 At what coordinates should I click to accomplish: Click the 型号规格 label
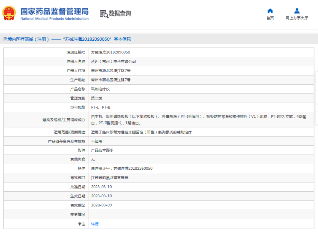78,107
